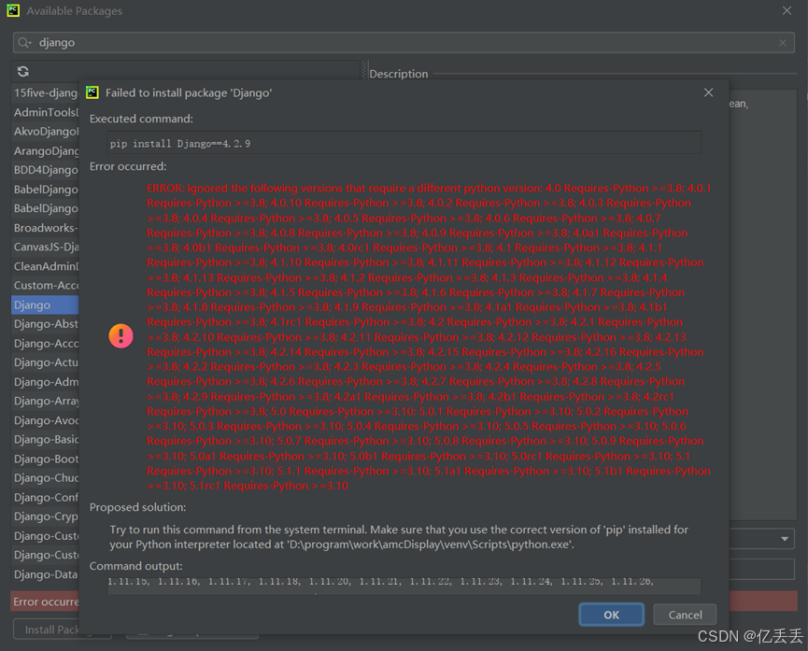Select the Django-Array package row
Viewport: 808px width, 651px height.
(46, 401)
